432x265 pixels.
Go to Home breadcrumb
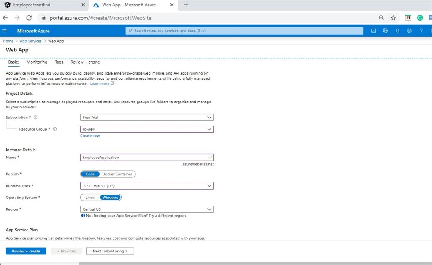point(8,41)
